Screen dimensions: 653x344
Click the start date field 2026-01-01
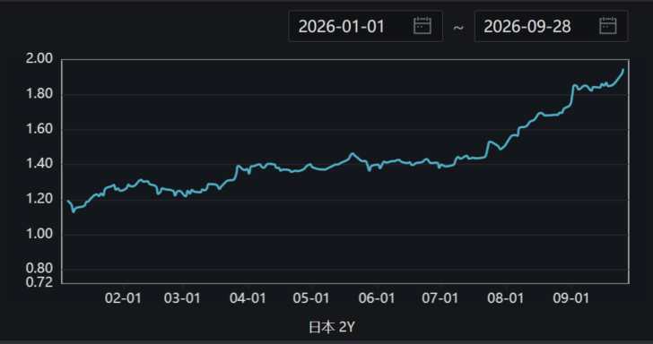[x=365, y=26]
